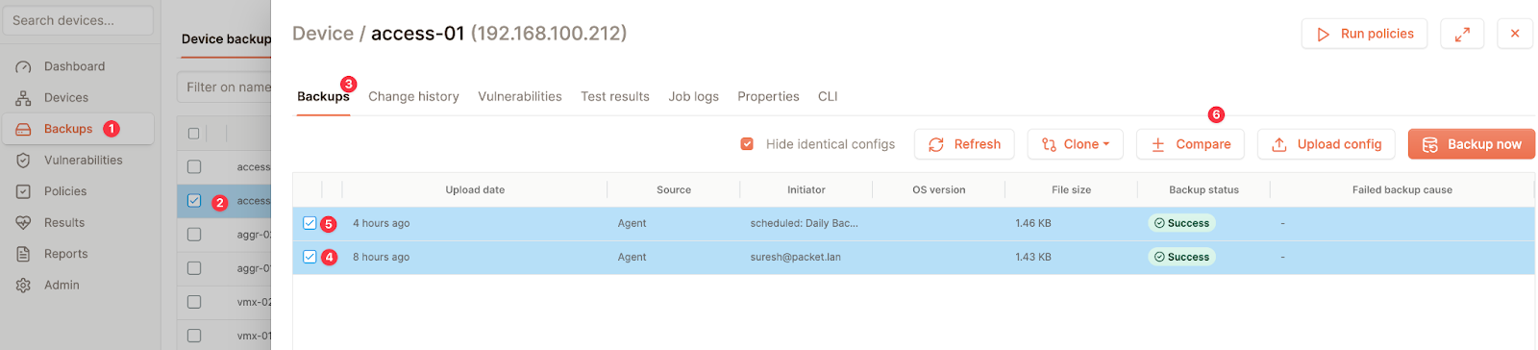Switch to the CLI tab

[x=828, y=96]
